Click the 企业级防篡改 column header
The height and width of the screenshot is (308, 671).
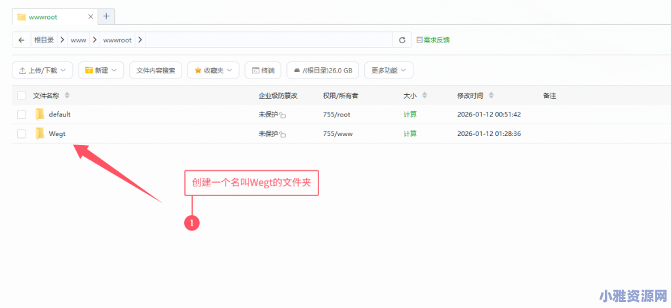pyautogui.click(x=278, y=95)
